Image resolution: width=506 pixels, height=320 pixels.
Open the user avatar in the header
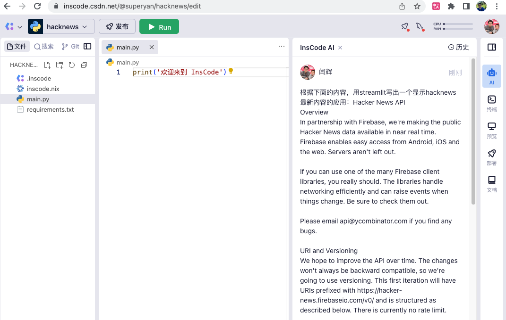(492, 26)
